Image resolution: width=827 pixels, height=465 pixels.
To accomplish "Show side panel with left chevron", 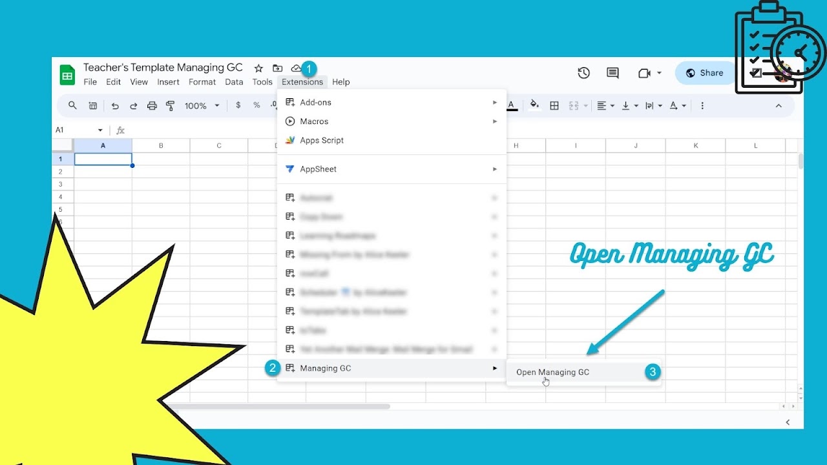I will coord(788,422).
